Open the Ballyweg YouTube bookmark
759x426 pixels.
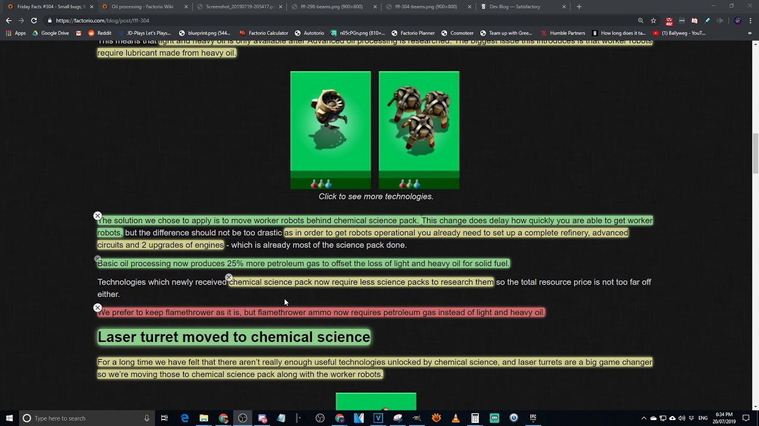(x=679, y=33)
